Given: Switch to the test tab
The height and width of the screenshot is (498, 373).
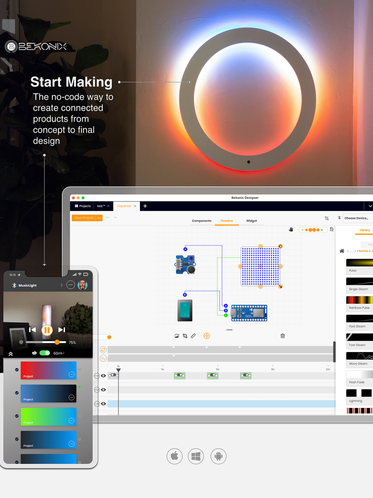Looking at the screenshot, I should (101, 206).
